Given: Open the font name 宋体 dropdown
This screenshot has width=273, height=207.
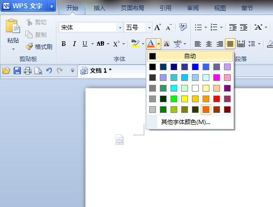Looking at the screenshot, I should [120, 28].
